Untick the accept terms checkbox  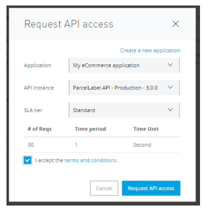tap(27, 160)
